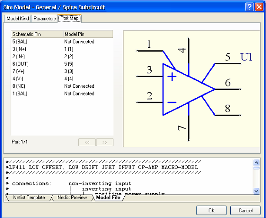Click the next part arrow button
The height and width of the screenshot is (218, 266).
(x=104, y=142)
